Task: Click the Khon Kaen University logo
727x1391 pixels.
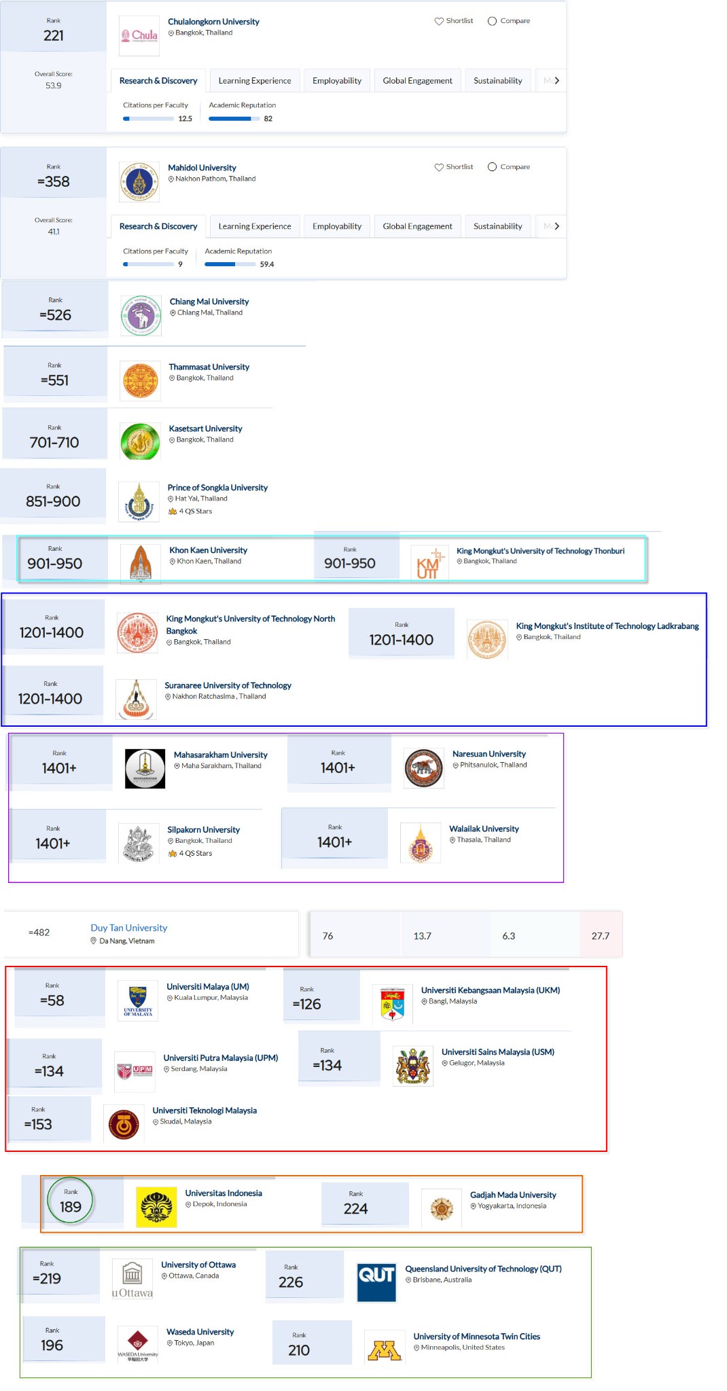Action: coord(141,564)
